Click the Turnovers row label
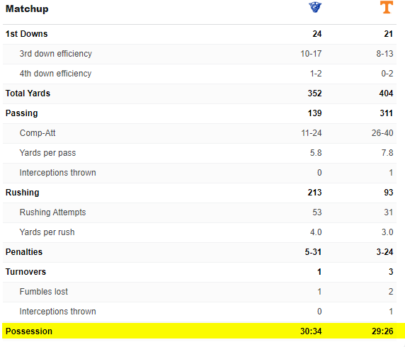This screenshot has width=405, height=347. pos(25,272)
